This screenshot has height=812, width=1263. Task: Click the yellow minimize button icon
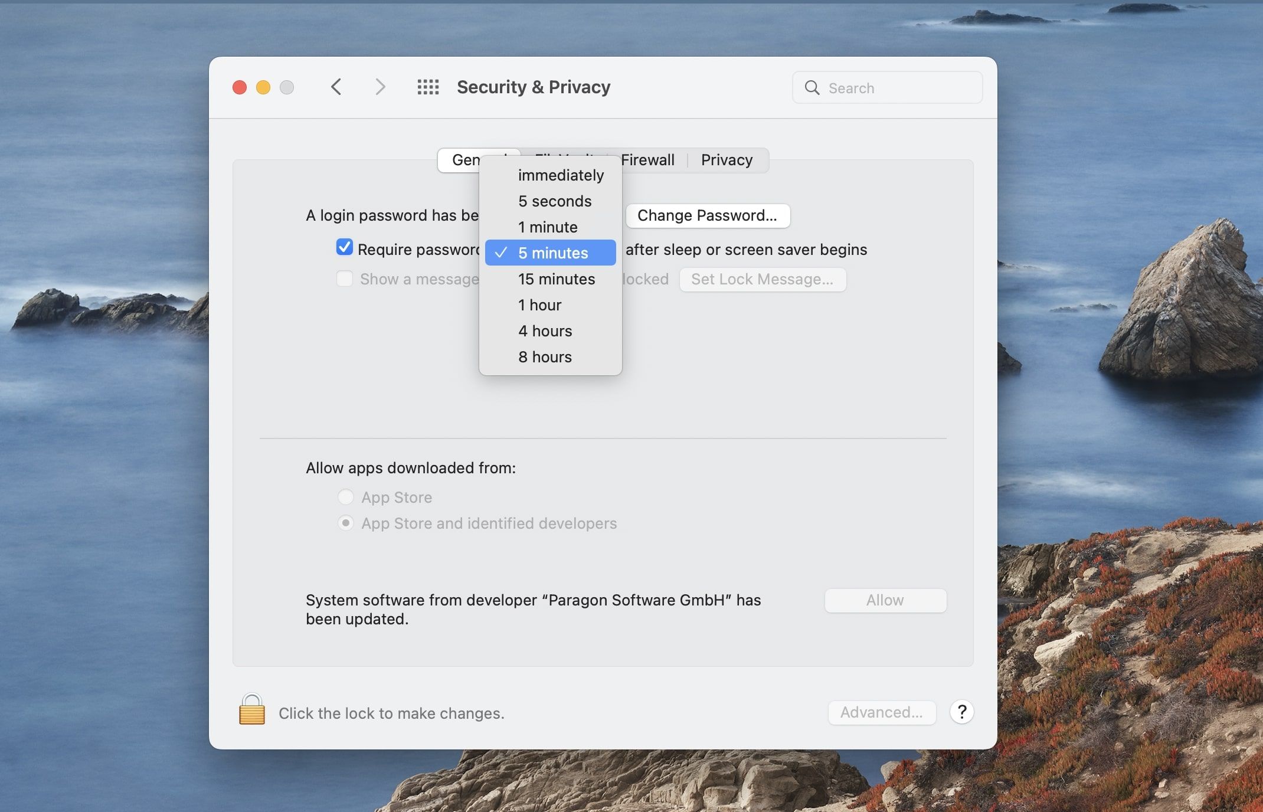point(261,84)
